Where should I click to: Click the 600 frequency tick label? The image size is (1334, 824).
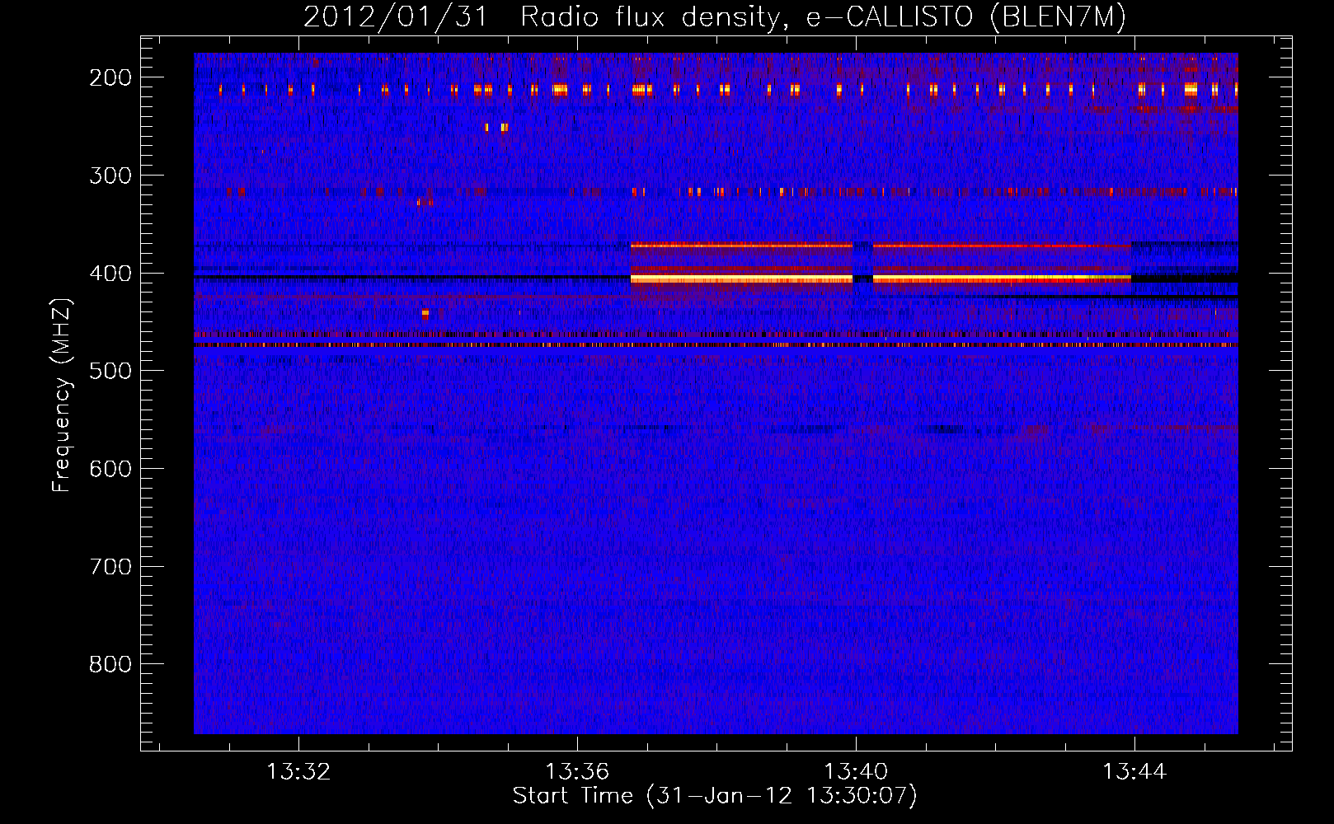110,469
